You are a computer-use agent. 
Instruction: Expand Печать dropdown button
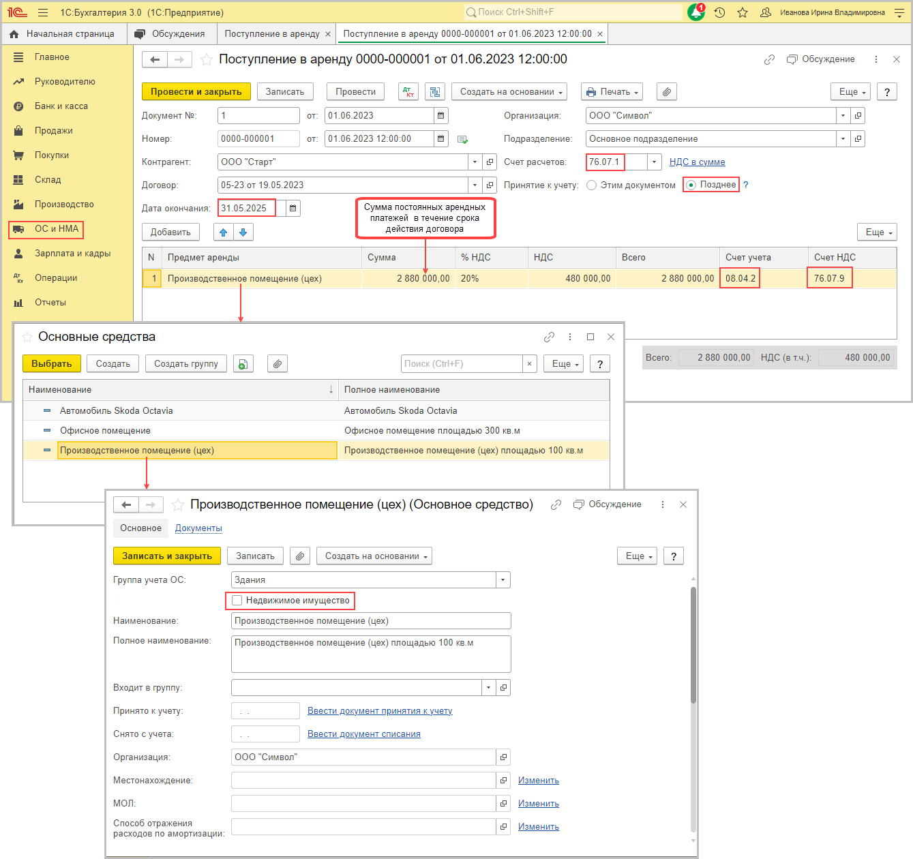pyautogui.click(x=612, y=92)
